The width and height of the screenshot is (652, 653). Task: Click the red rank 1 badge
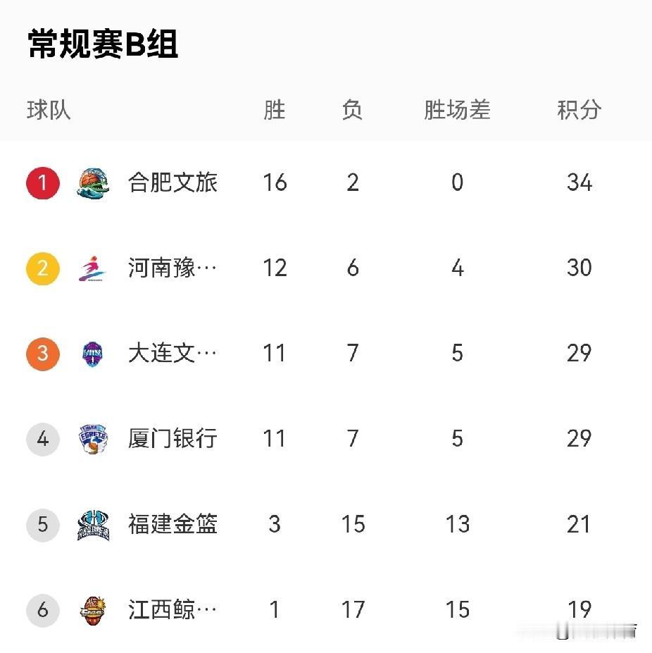pos(43,183)
